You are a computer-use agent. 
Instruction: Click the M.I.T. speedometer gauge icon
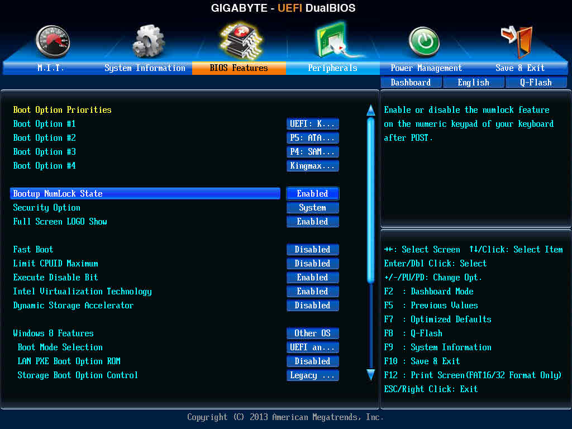(x=53, y=41)
